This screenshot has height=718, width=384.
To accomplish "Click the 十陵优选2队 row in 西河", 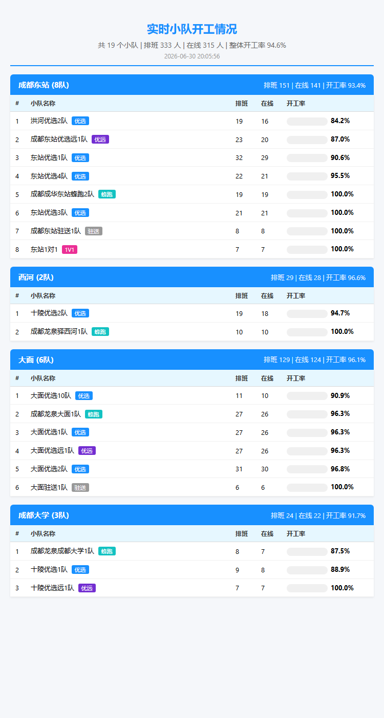I will click(192, 313).
